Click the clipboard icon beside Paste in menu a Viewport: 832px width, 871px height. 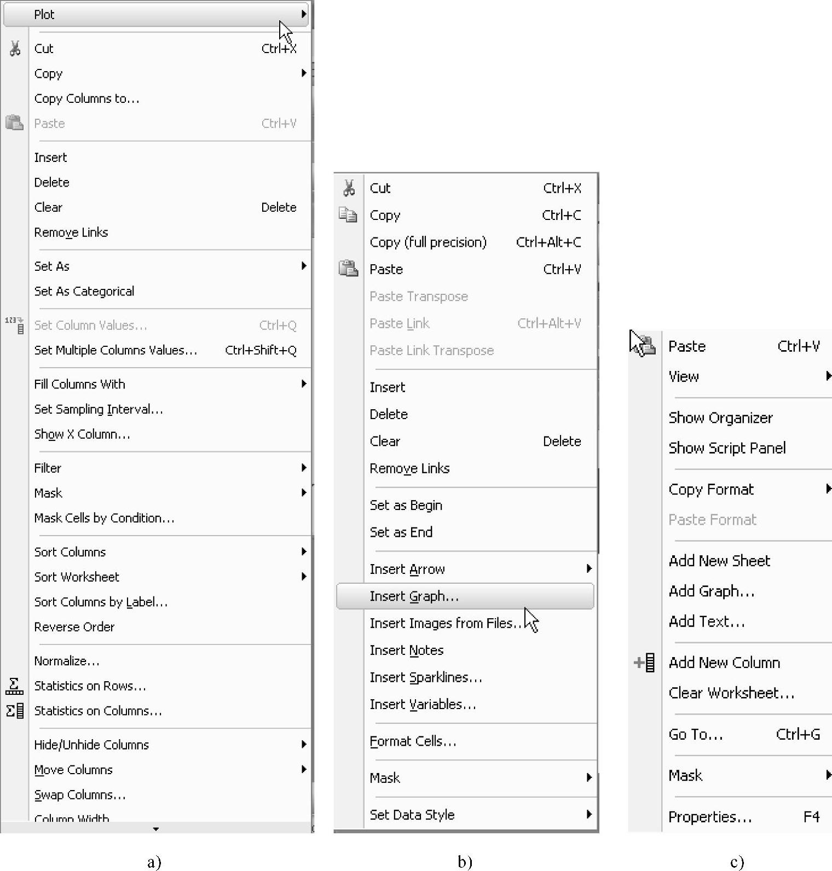[x=15, y=123]
